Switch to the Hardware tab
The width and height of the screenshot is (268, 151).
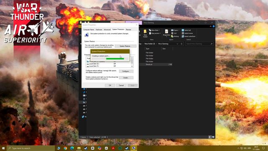tap(99, 30)
